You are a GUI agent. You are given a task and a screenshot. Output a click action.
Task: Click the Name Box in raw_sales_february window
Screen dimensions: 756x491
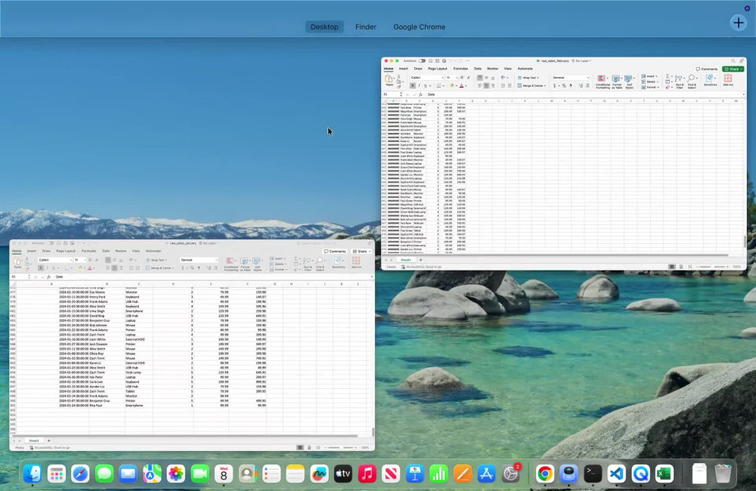[x=392, y=94]
